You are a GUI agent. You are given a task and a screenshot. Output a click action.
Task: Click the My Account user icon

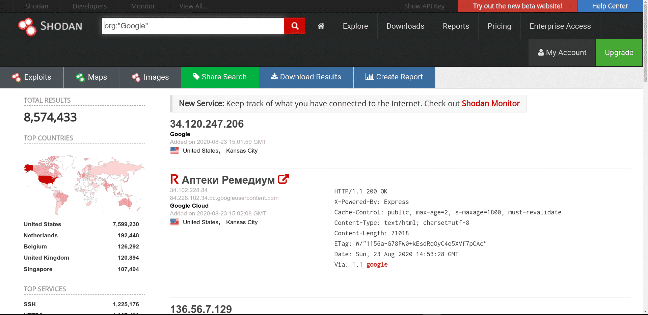pyautogui.click(x=541, y=52)
